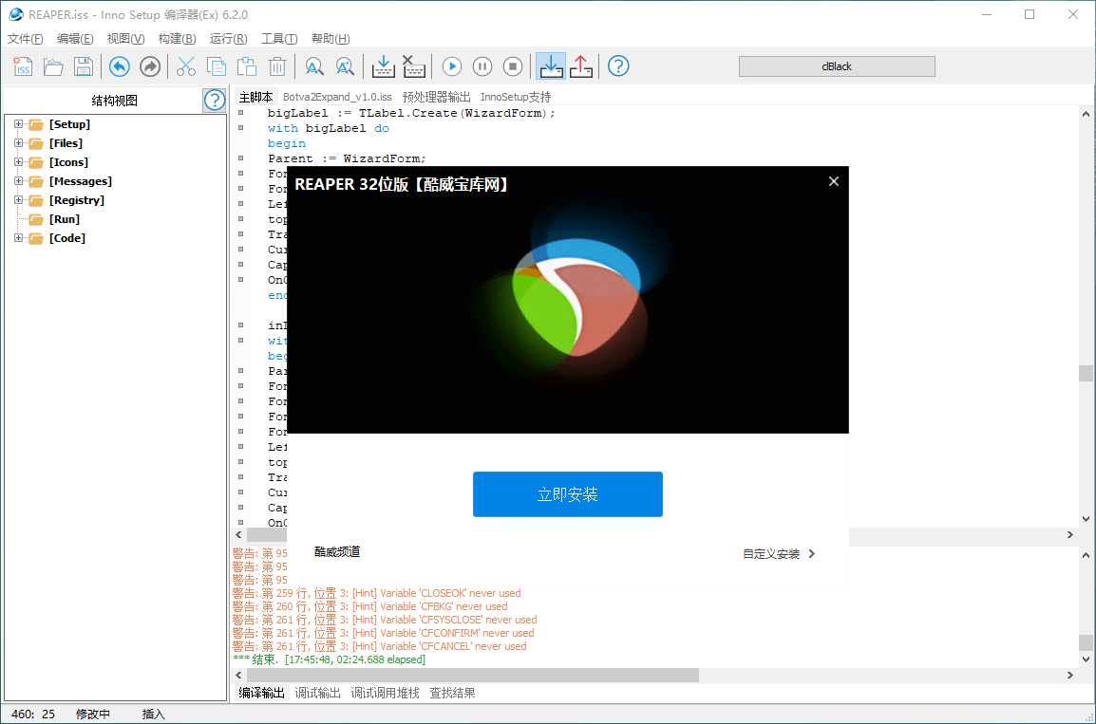Switch to the 编译输出 tab
This screenshot has width=1096, height=724.
click(x=261, y=693)
